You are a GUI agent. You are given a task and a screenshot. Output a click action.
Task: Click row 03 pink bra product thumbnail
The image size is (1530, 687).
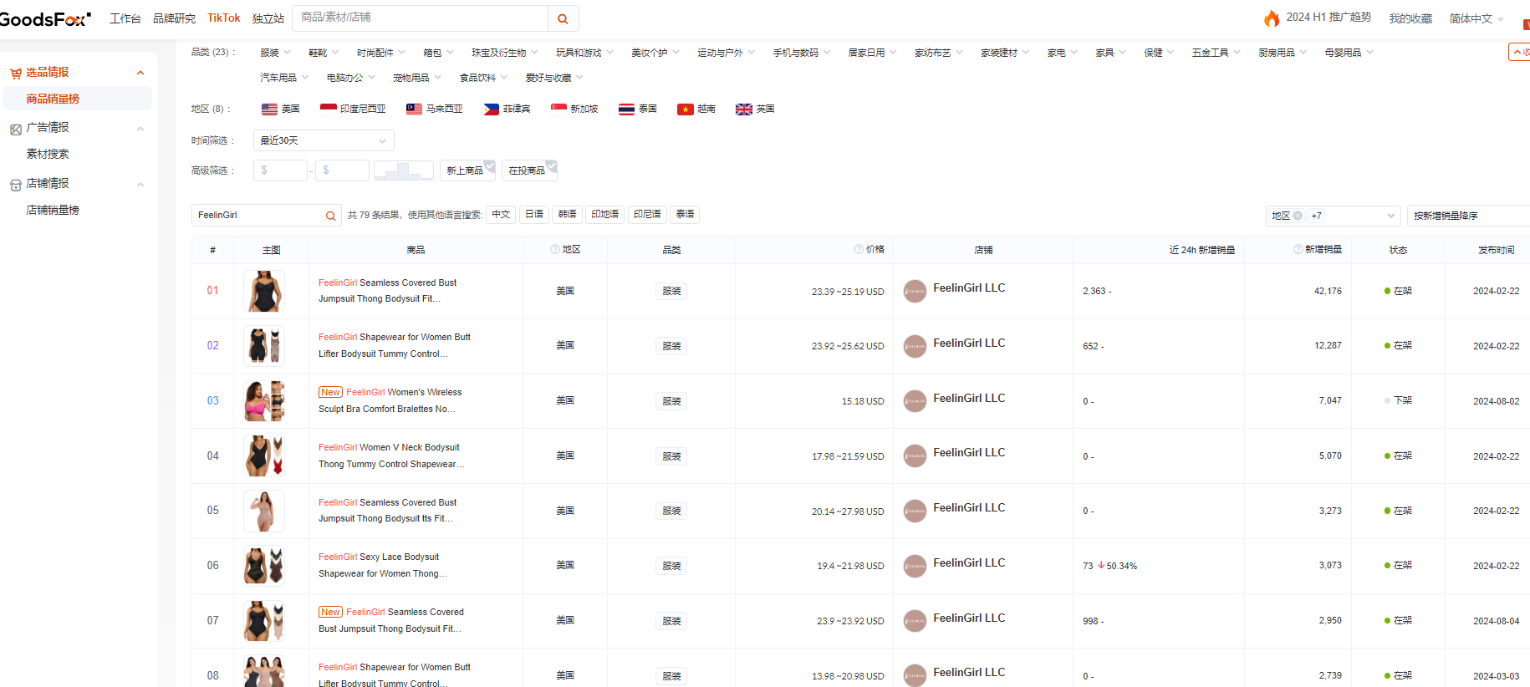[x=264, y=401]
